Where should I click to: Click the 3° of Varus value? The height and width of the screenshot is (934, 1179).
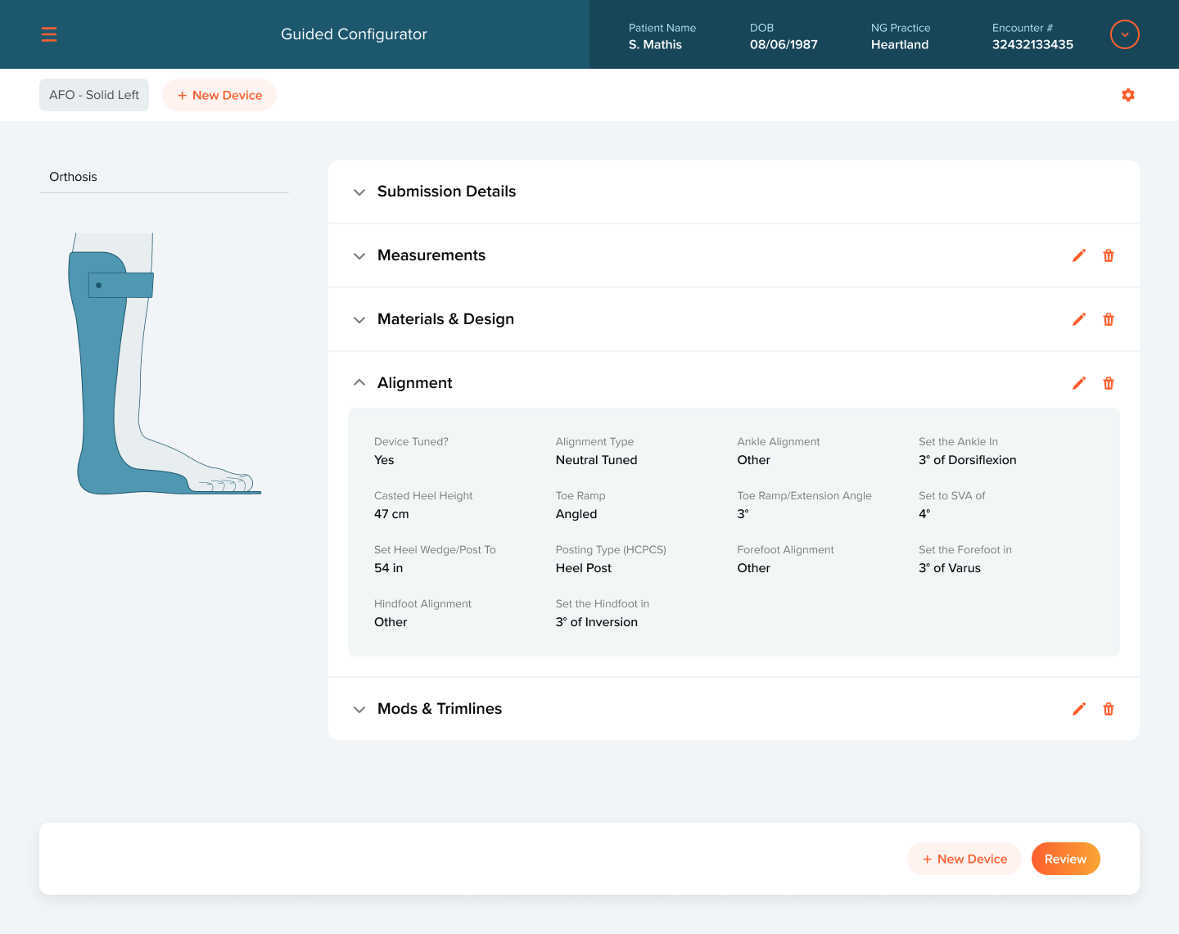pyautogui.click(x=950, y=568)
